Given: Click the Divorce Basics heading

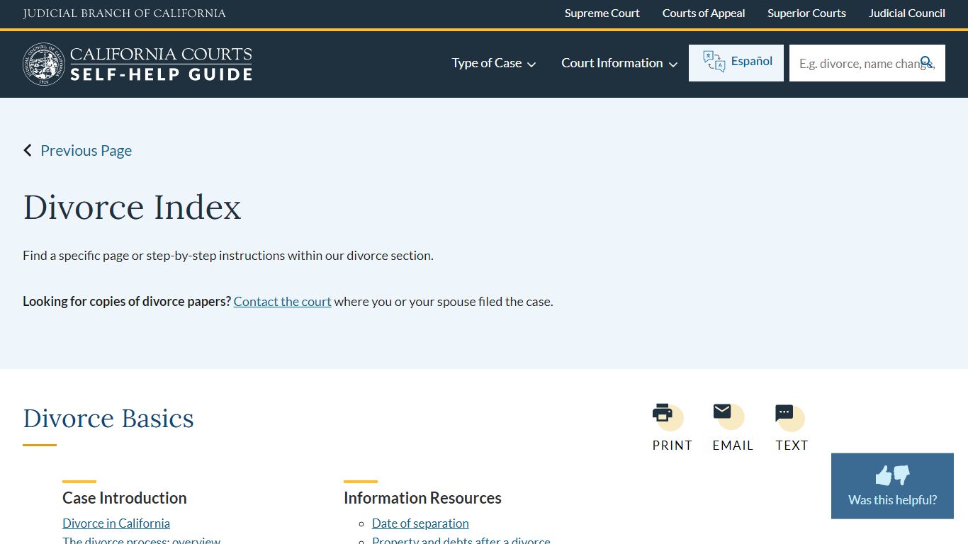Looking at the screenshot, I should 108,418.
